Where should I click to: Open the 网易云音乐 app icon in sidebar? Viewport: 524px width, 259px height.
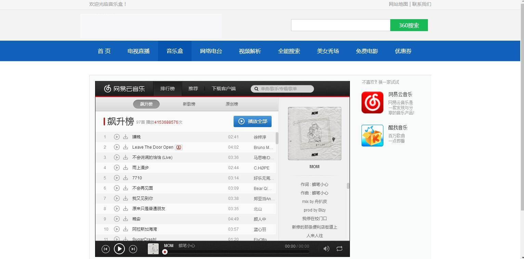(372, 102)
